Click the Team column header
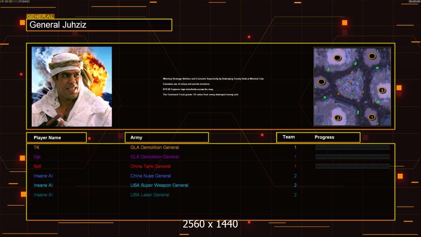This screenshot has height=237, width=421. click(289, 137)
